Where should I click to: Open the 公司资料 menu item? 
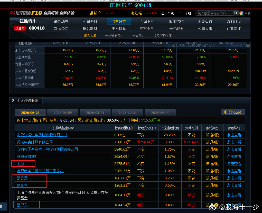pyautogui.click(x=90, y=22)
